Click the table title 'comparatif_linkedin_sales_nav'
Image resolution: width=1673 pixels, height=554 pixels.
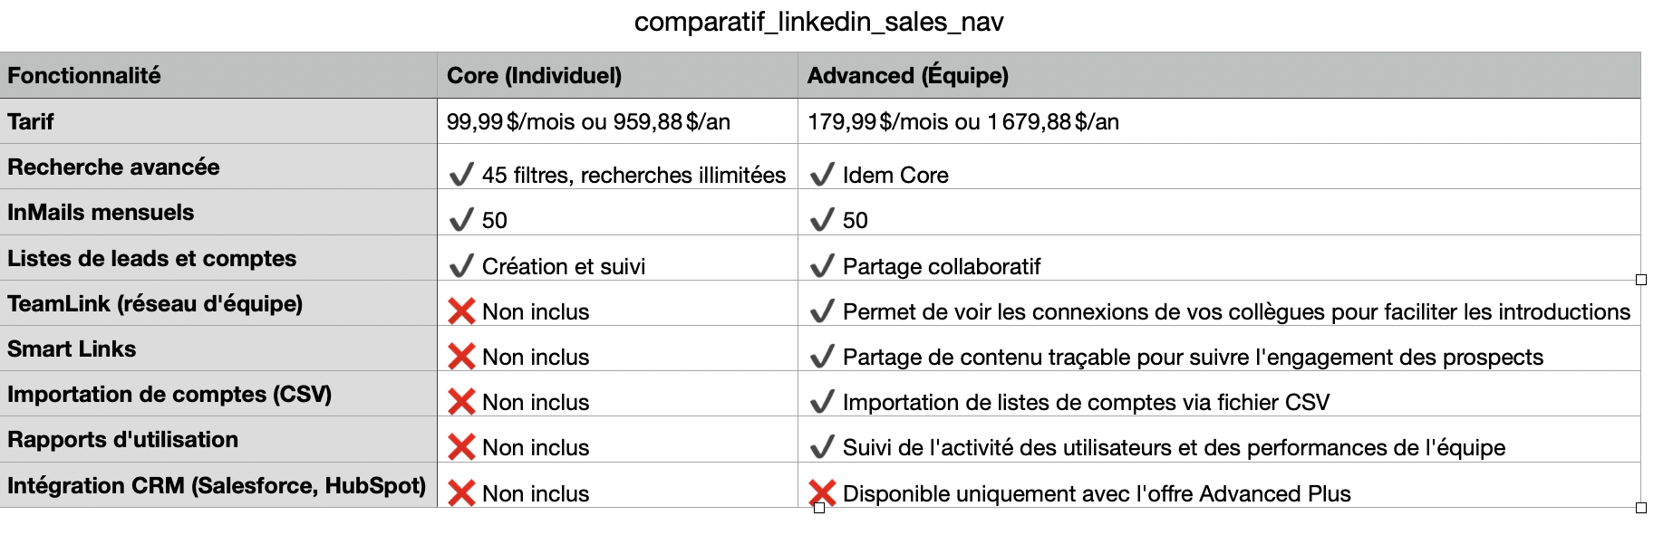[x=818, y=22]
